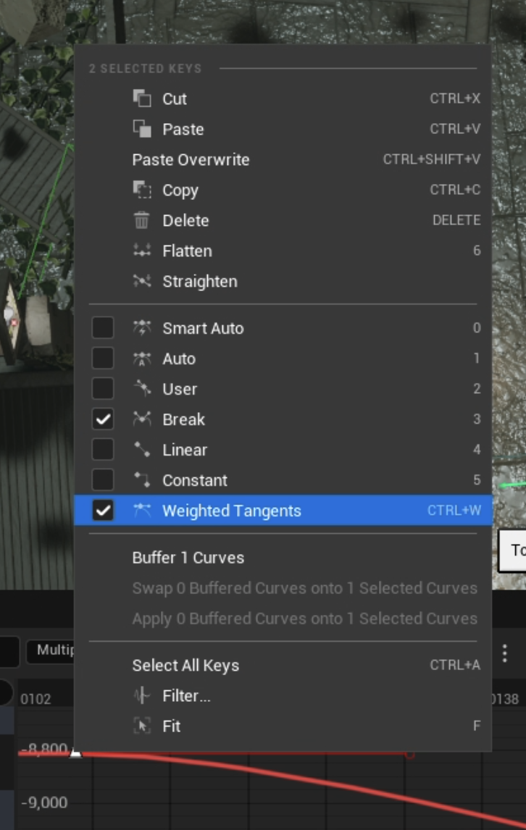Image resolution: width=526 pixels, height=830 pixels.
Task: Click the Fit to view icon
Action: click(x=142, y=726)
